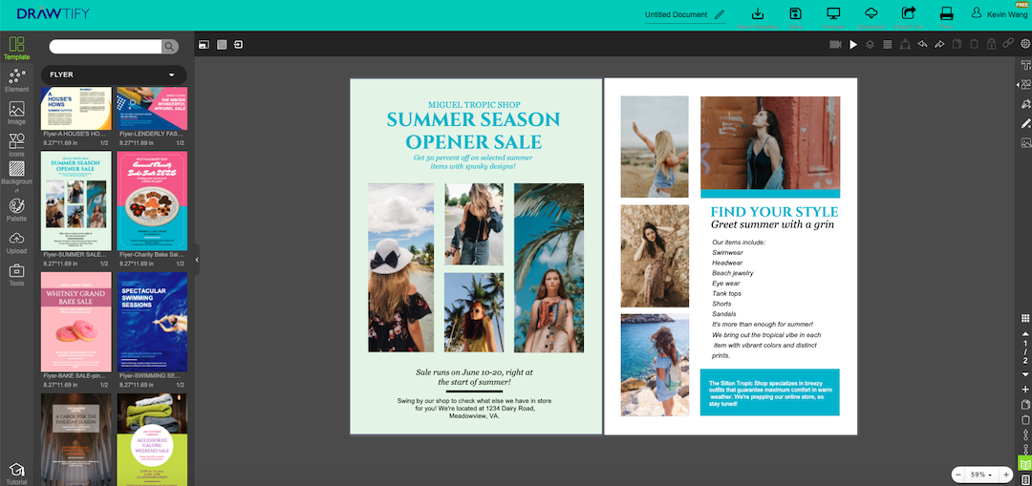The width and height of the screenshot is (1032, 486).
Task: Click the video camera record icon
Action: (x=836, y=45)
